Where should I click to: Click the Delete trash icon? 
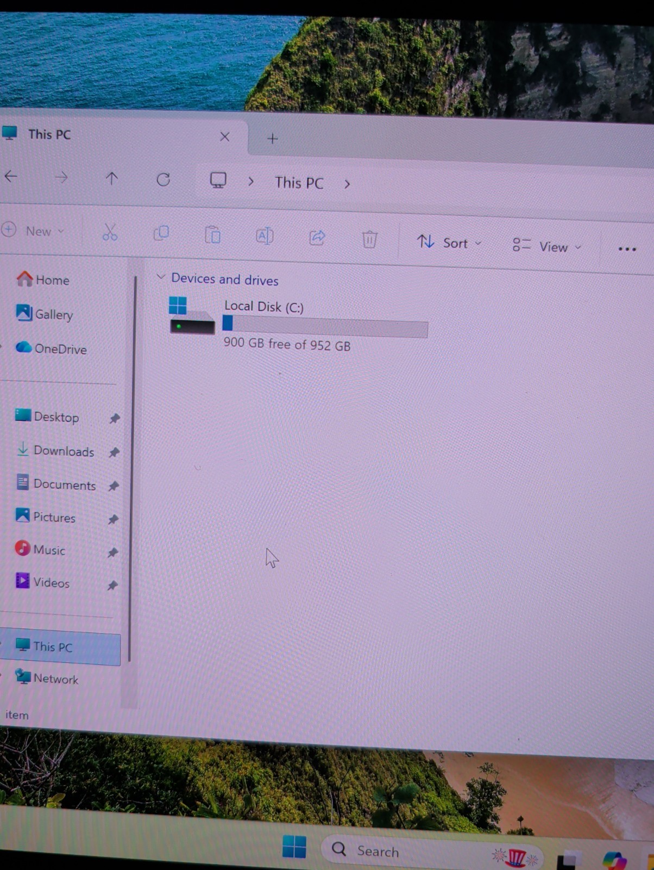coord(369,239)
